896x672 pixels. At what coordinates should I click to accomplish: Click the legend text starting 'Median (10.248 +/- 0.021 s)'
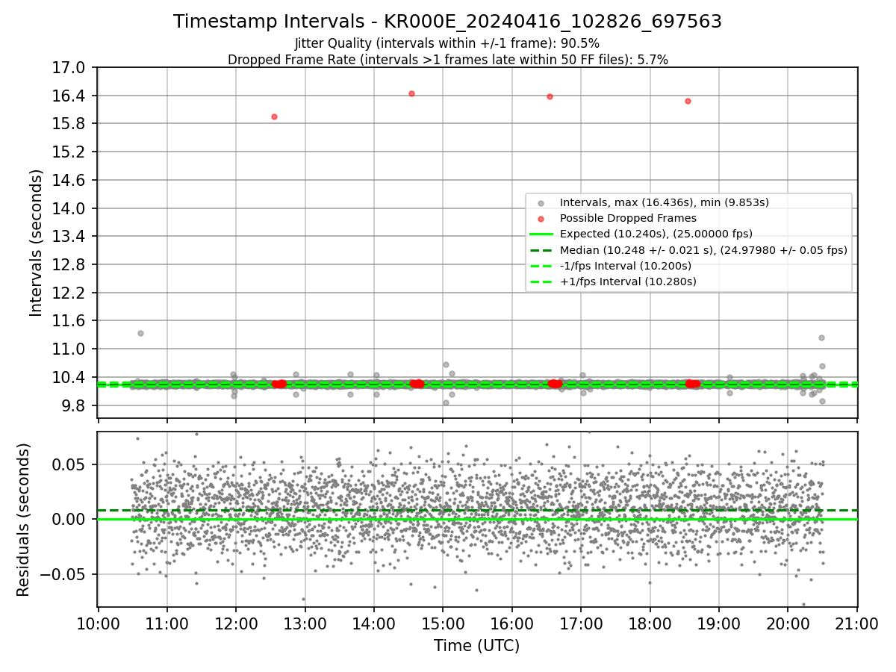(x=703, y=250)
